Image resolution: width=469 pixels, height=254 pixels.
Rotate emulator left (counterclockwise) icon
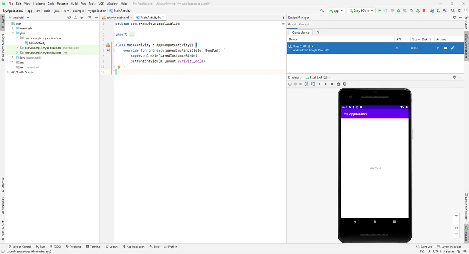click(306, 84)
